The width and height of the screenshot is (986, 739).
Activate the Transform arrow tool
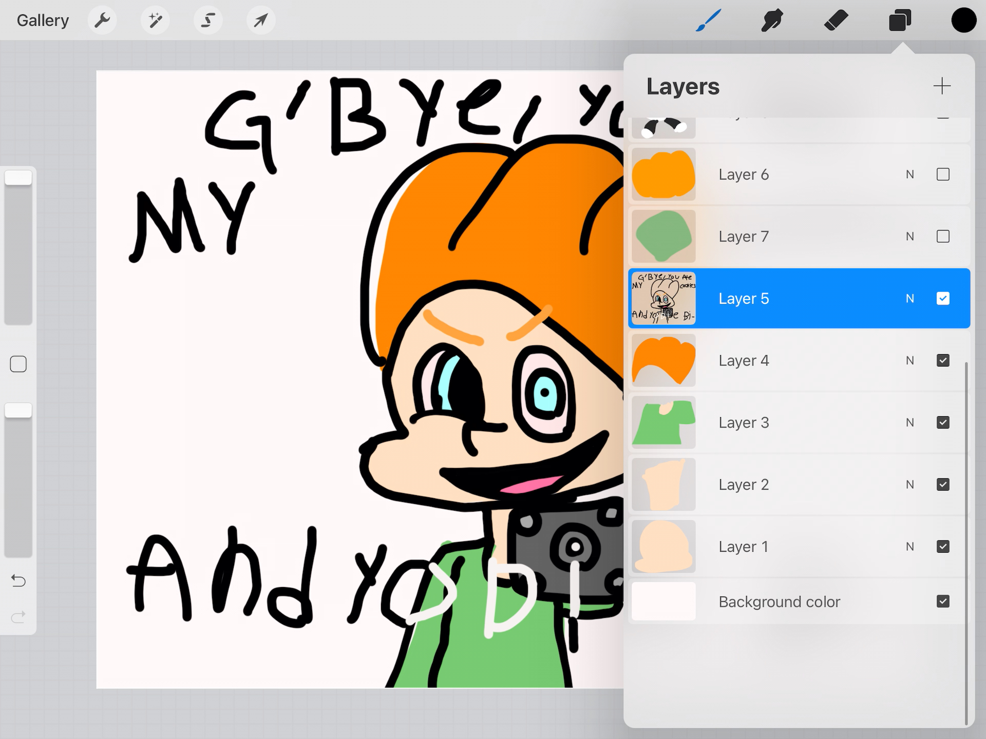(261, 21)
